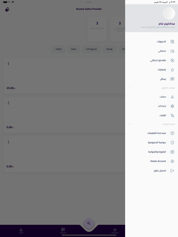
Task: Open مساعدة التعليمات entry
Action: [152, 133]
